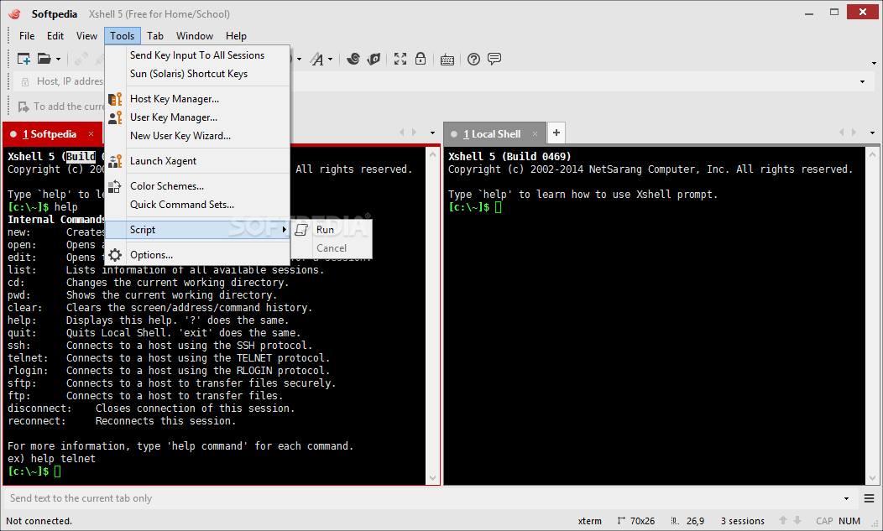Open Options from Tools menu
Viewport: 883px width, 531px height.
tap(197, 255)
